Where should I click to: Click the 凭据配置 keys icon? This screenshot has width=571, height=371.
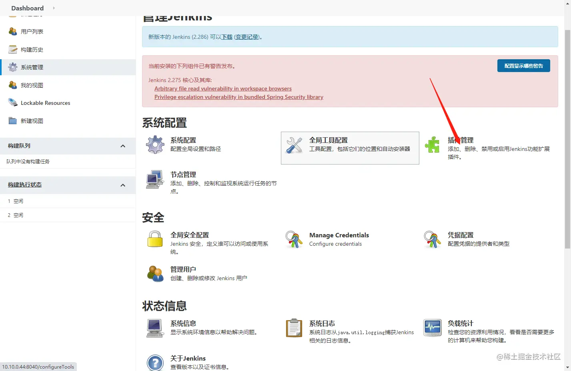click(x=433, y=239)
